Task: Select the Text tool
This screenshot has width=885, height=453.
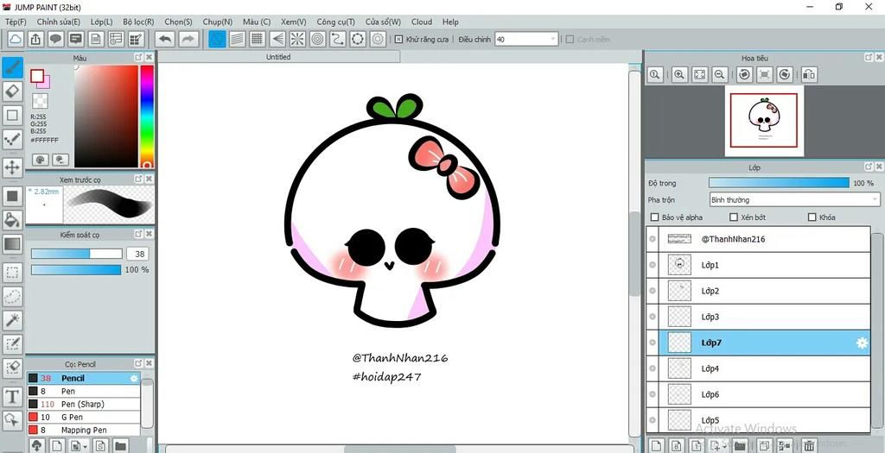Action: tap(12, 397)
